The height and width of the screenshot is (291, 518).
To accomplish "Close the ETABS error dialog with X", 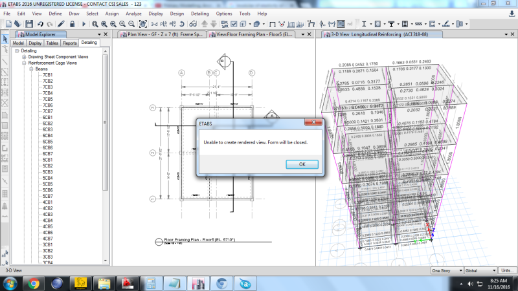I will 313,122.
